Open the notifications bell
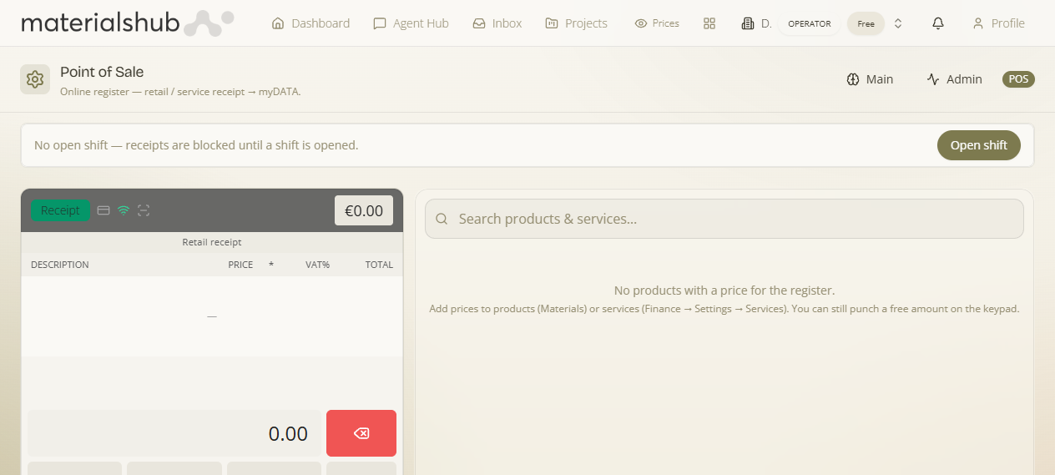This screenshot has height=475, width=1055. [x=938, y=23]
